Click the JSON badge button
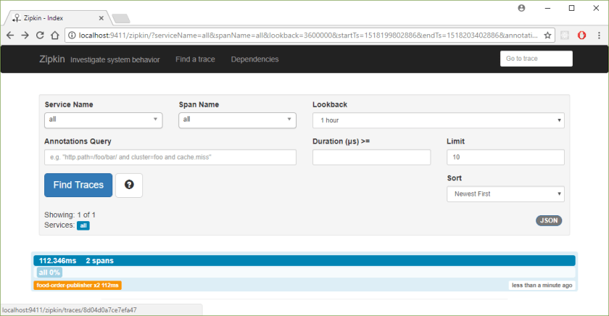609x316 pixels. pyautogui.click(x=549, y=220)
